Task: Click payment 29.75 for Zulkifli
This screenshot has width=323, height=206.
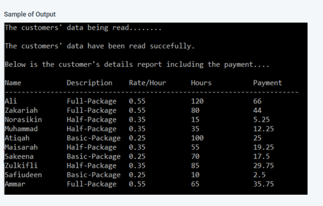Action: click(x=264, y=166)
